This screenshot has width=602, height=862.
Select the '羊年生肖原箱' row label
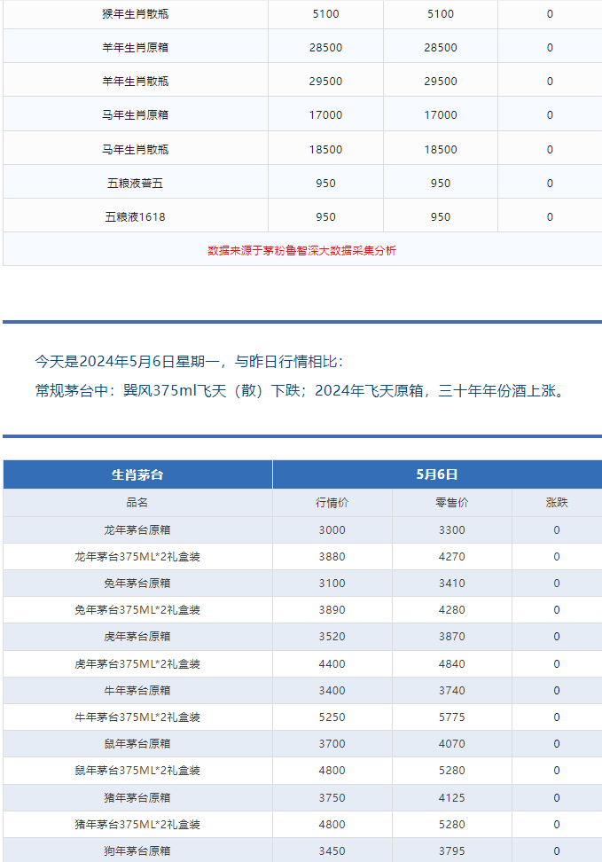[x=136, y=48]
